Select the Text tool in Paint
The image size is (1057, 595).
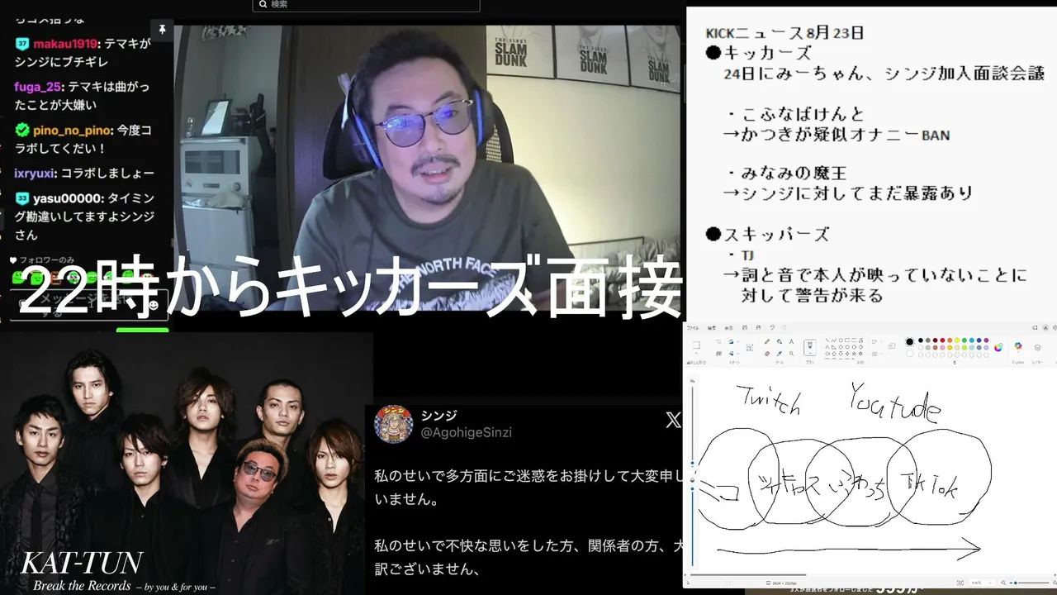(x=791, y=341)
